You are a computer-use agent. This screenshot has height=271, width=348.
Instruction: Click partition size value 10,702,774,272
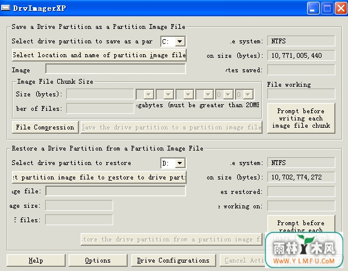coord(301,177)
